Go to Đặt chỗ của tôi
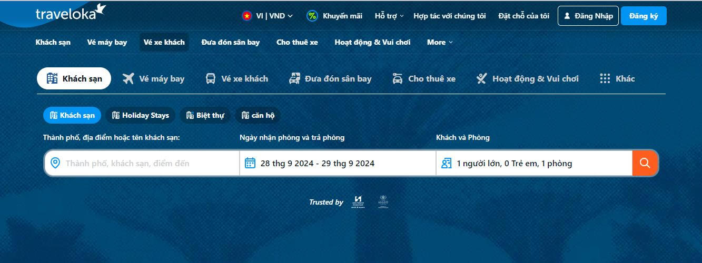The height and width of the screenshot is (263, 702). tap(523, 16)
